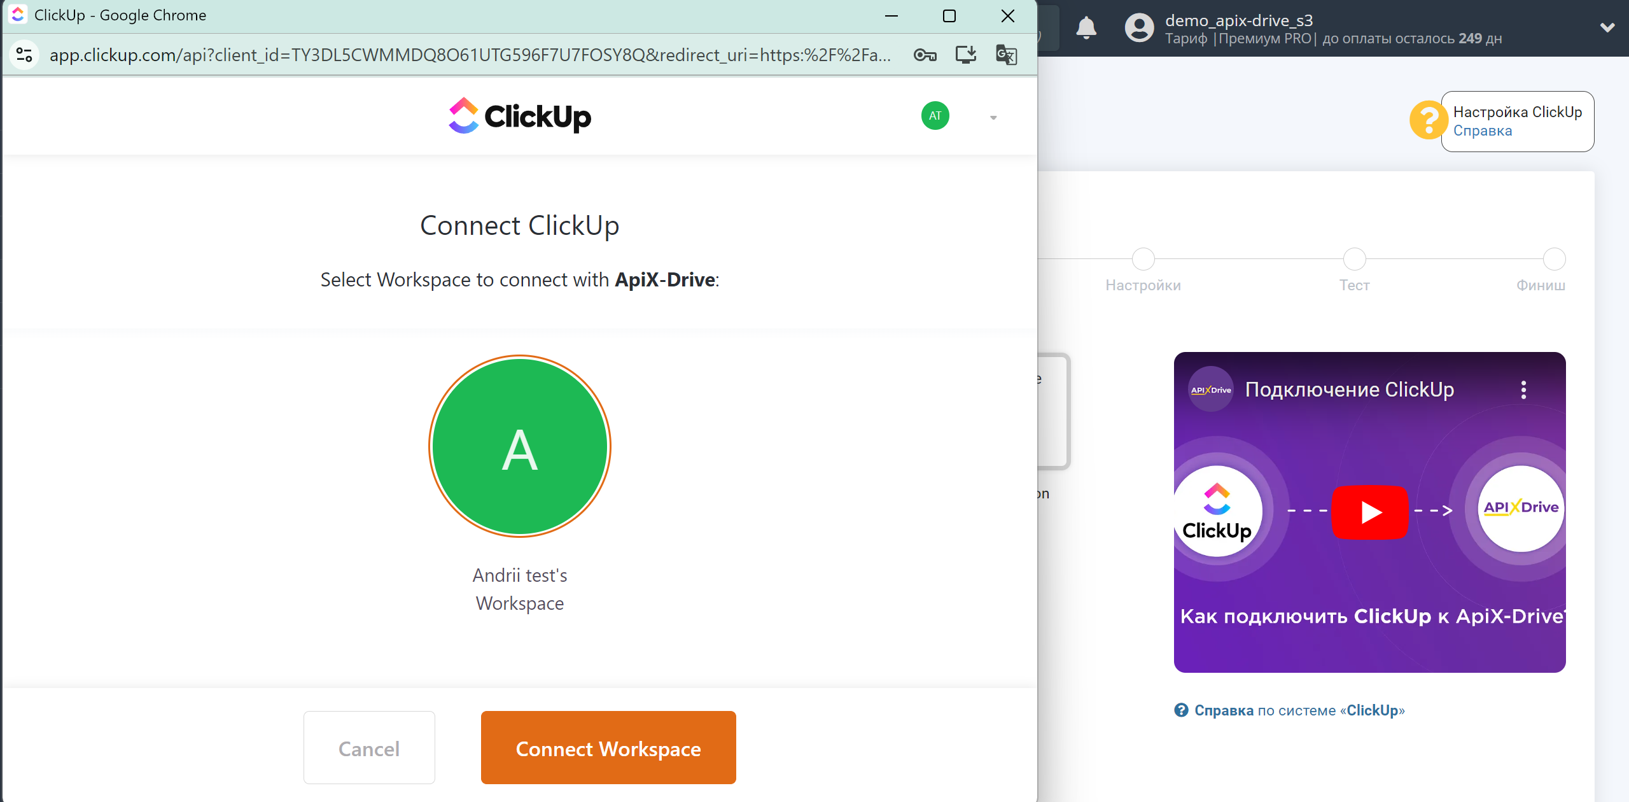Click the ApiX-Drive circle logo in video thumbnail
Viewport: 1629px width, 802px height.
tap(1521, 508)
